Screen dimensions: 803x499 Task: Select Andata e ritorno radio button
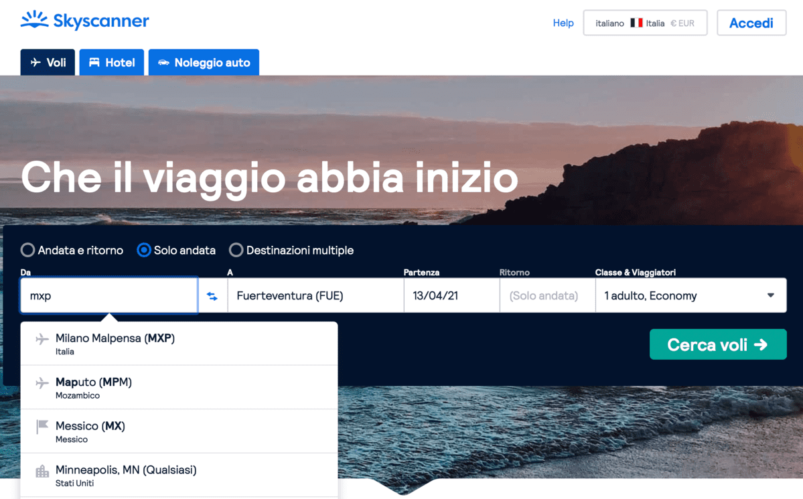point(27,250)
